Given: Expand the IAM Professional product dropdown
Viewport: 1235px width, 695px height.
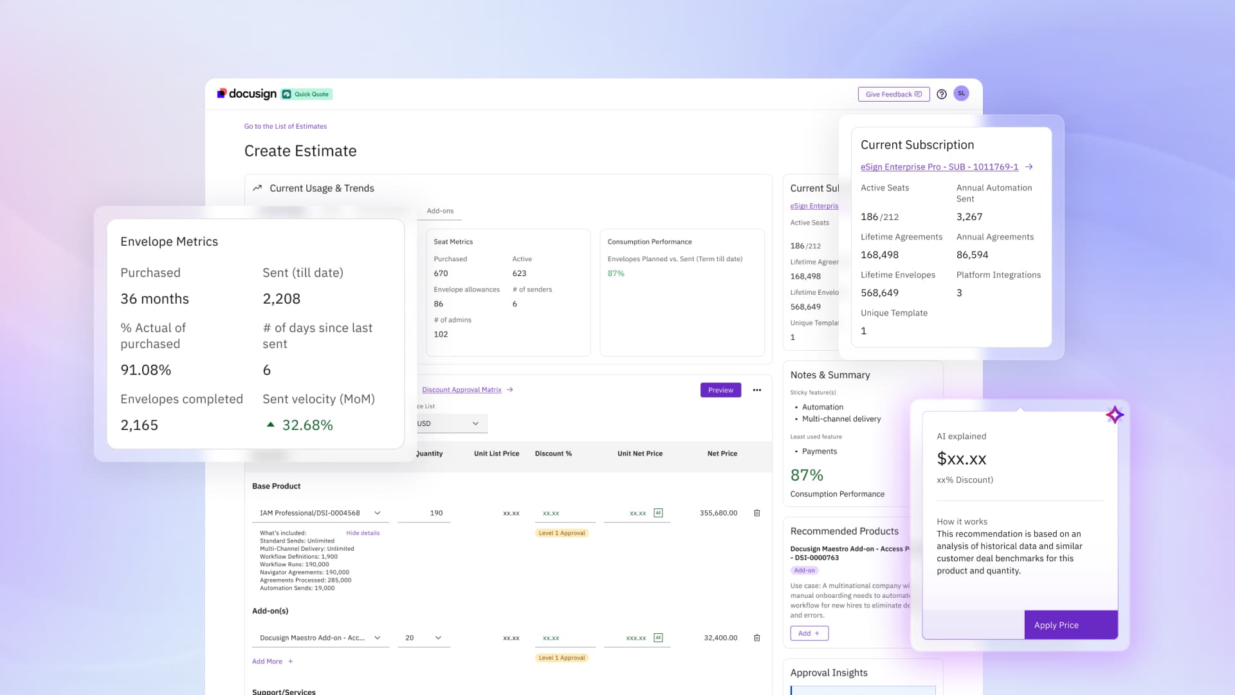Looking at the screenshot, I should 320,513.
